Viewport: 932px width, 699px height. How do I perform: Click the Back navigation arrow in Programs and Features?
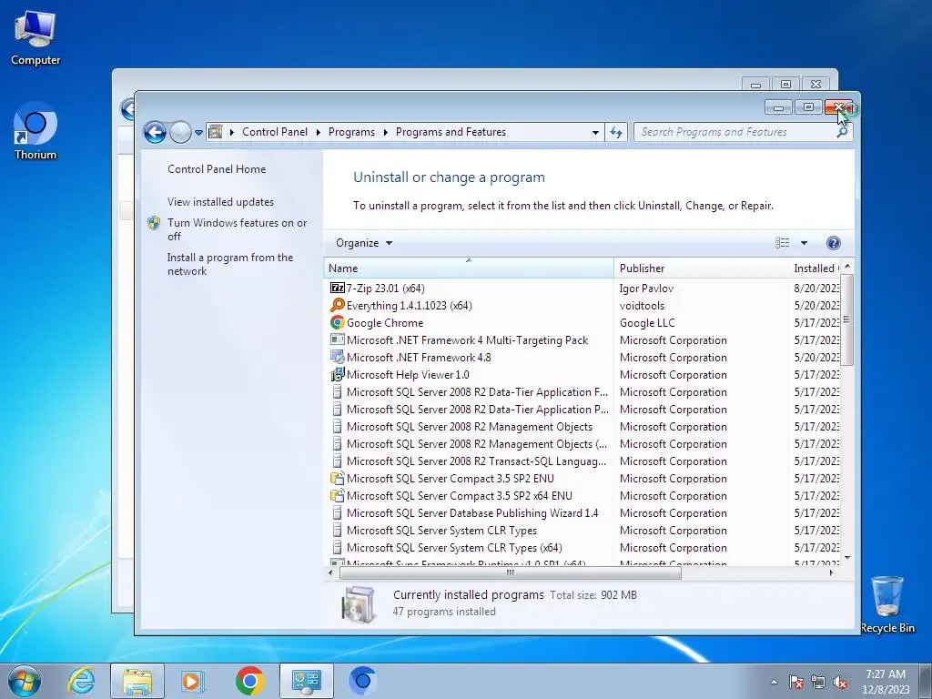coord(155,132)
